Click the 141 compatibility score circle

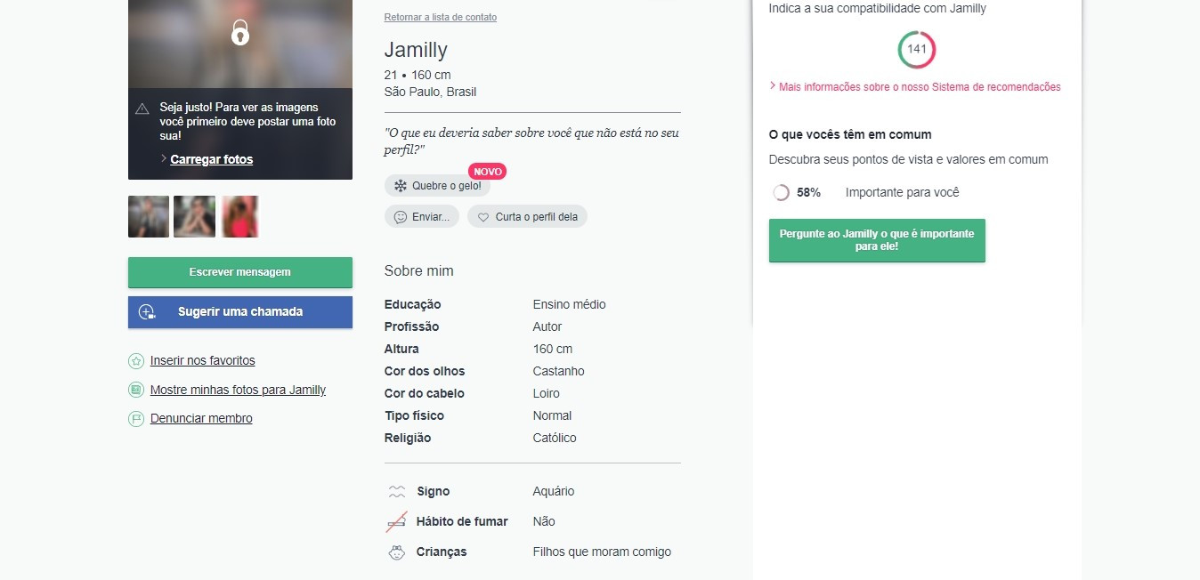[916, 49]
